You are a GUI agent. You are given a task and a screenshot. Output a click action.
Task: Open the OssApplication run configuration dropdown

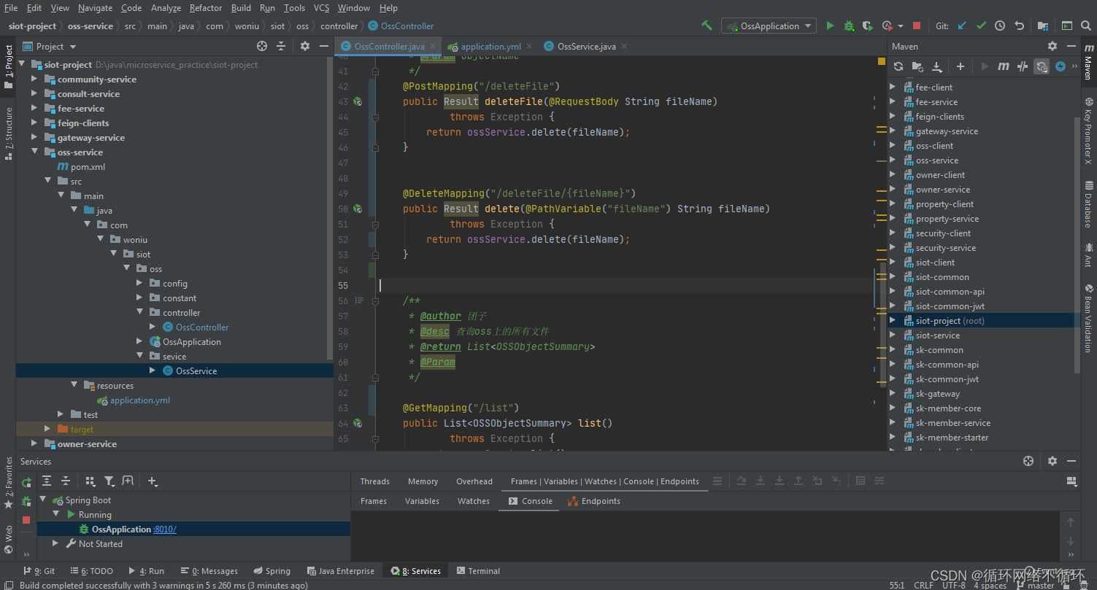(769, 26)
